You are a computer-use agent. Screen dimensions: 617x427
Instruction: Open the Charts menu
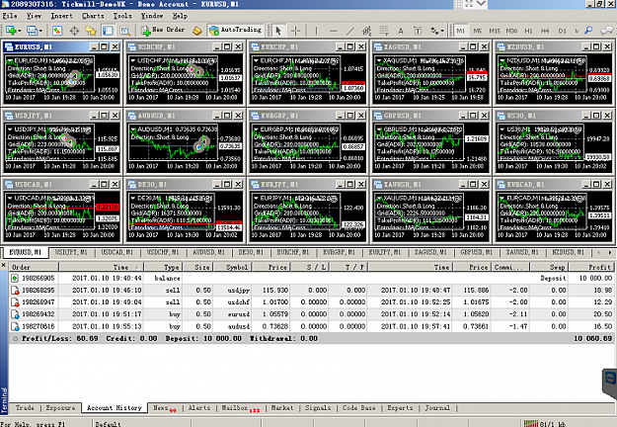tap(93, 16)
